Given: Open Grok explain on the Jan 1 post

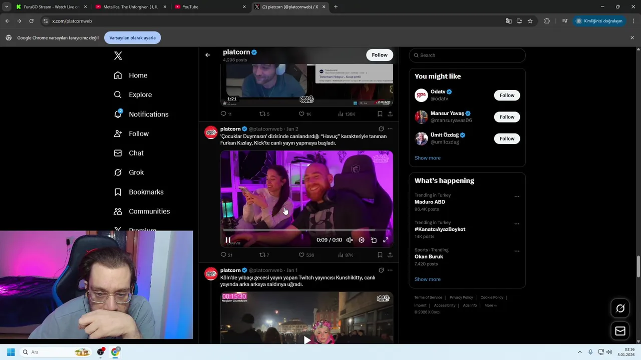Looking at the screenshot, I should tap(381, 270).
